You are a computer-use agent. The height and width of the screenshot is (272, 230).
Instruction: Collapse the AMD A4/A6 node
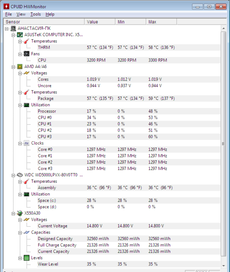[x=14, y=67]
